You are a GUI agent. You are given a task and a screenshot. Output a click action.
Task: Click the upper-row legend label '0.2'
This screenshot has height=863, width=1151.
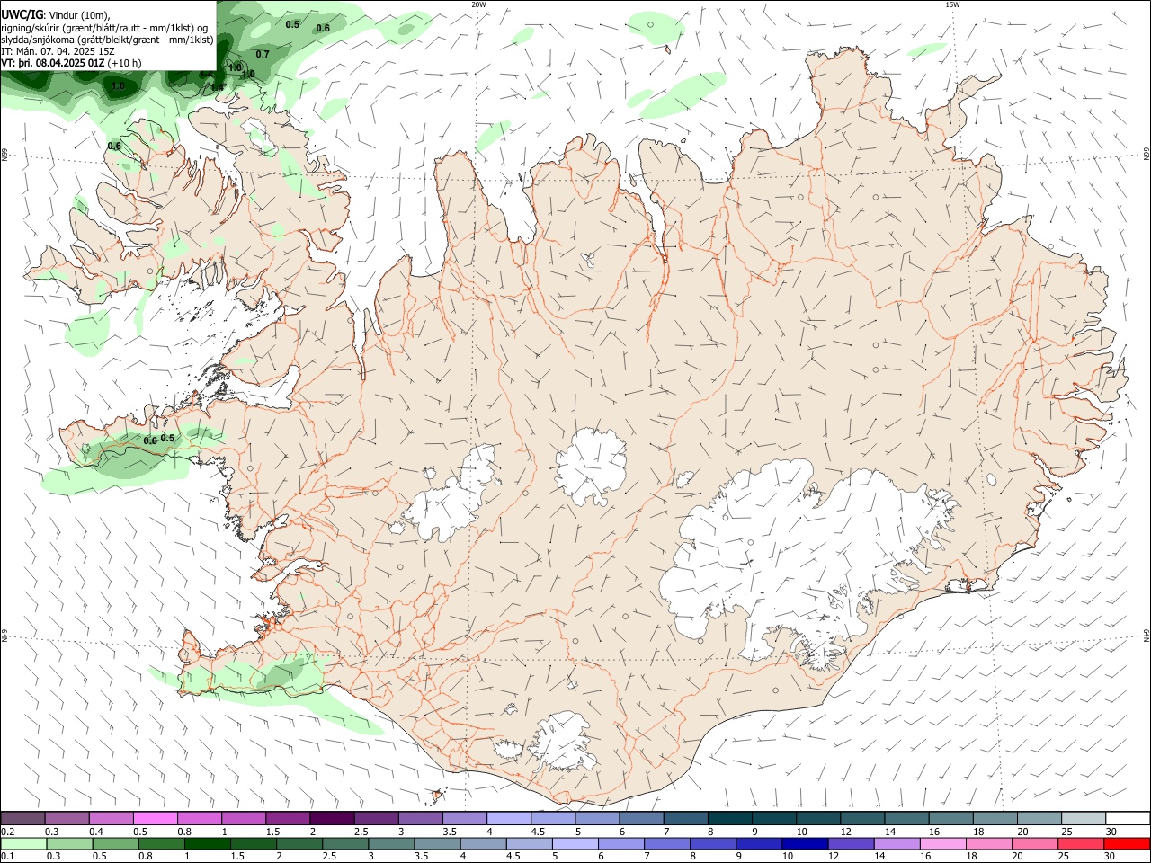[6, 831]
